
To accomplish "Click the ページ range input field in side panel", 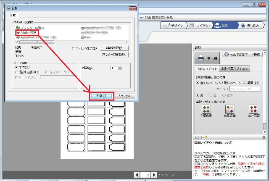I will pyautogui.click(x=245, y=89).
